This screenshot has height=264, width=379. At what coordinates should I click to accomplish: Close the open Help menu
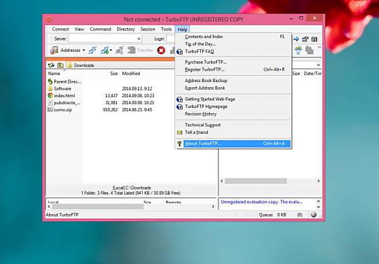[183, 29]
